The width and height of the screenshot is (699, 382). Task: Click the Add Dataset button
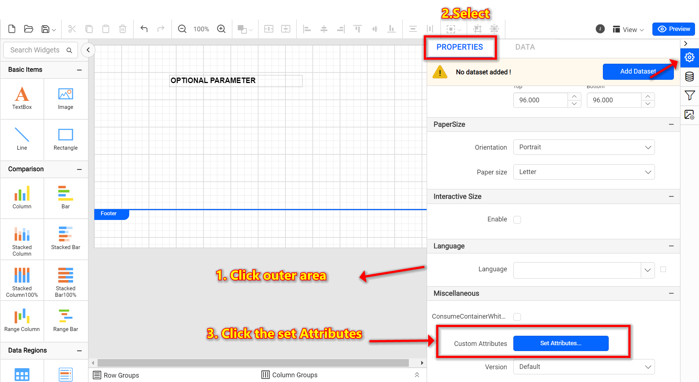pyautogui.click(x=638, y=71)
